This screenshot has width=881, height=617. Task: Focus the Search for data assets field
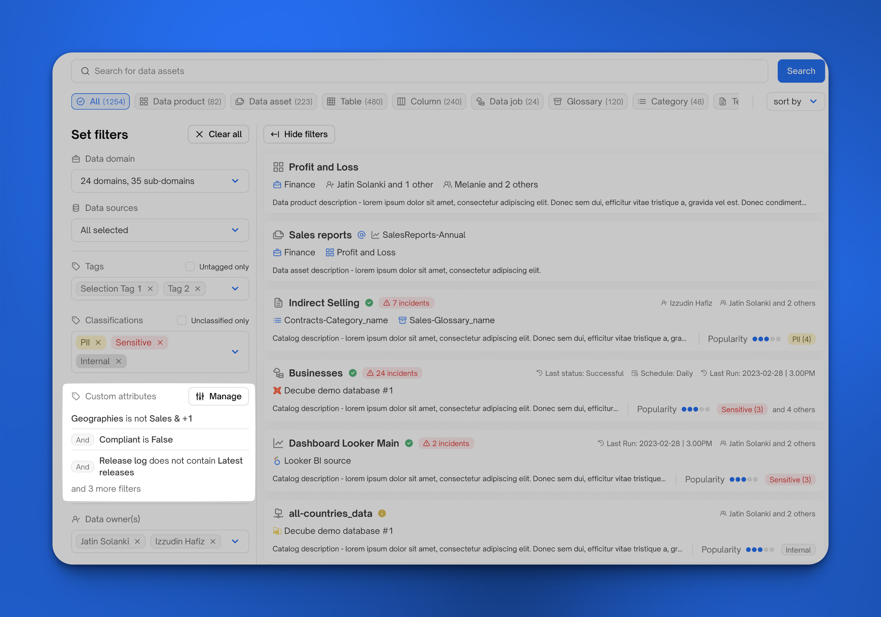click(x=419, y=71)
